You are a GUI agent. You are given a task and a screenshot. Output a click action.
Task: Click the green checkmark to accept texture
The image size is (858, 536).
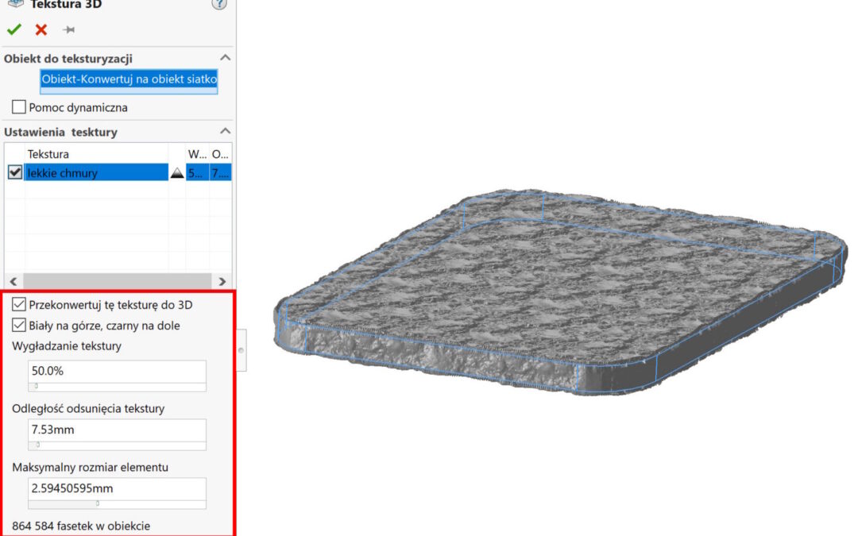14,29
